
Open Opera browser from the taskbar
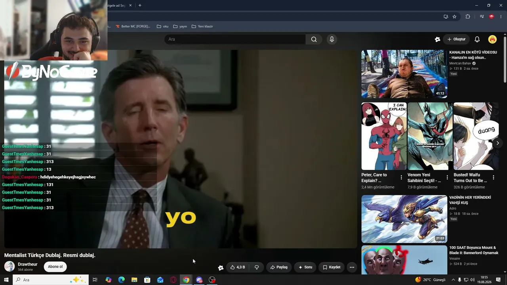[x=173, y=280]
